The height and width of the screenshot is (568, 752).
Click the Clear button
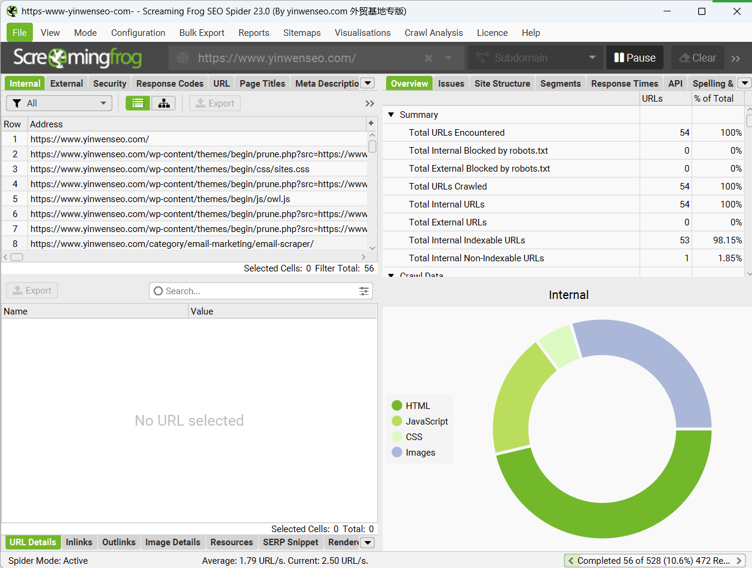[698, 58]
